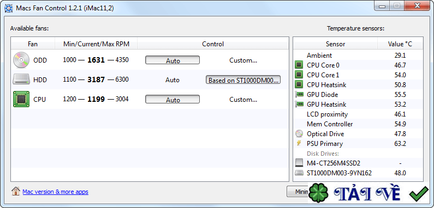Select the CPU Heatsink sensor label
The height and width of the screenshot is (208, 434).
tap(326, 85)
